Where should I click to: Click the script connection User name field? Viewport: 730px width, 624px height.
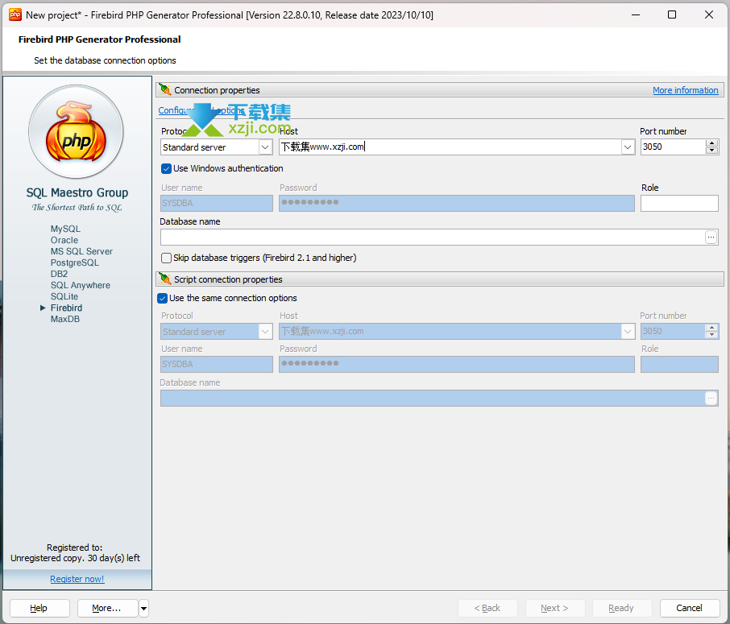tap(217, 365)
